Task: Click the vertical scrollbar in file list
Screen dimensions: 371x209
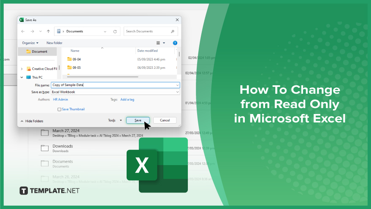Action: (179, 54)
